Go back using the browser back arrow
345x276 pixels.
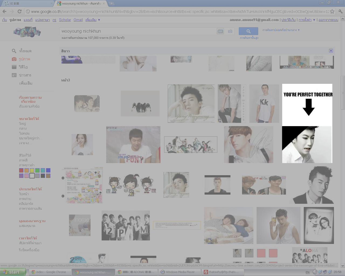[4, 11]
